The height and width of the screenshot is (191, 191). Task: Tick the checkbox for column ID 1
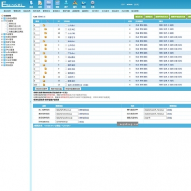coord(66,25)
